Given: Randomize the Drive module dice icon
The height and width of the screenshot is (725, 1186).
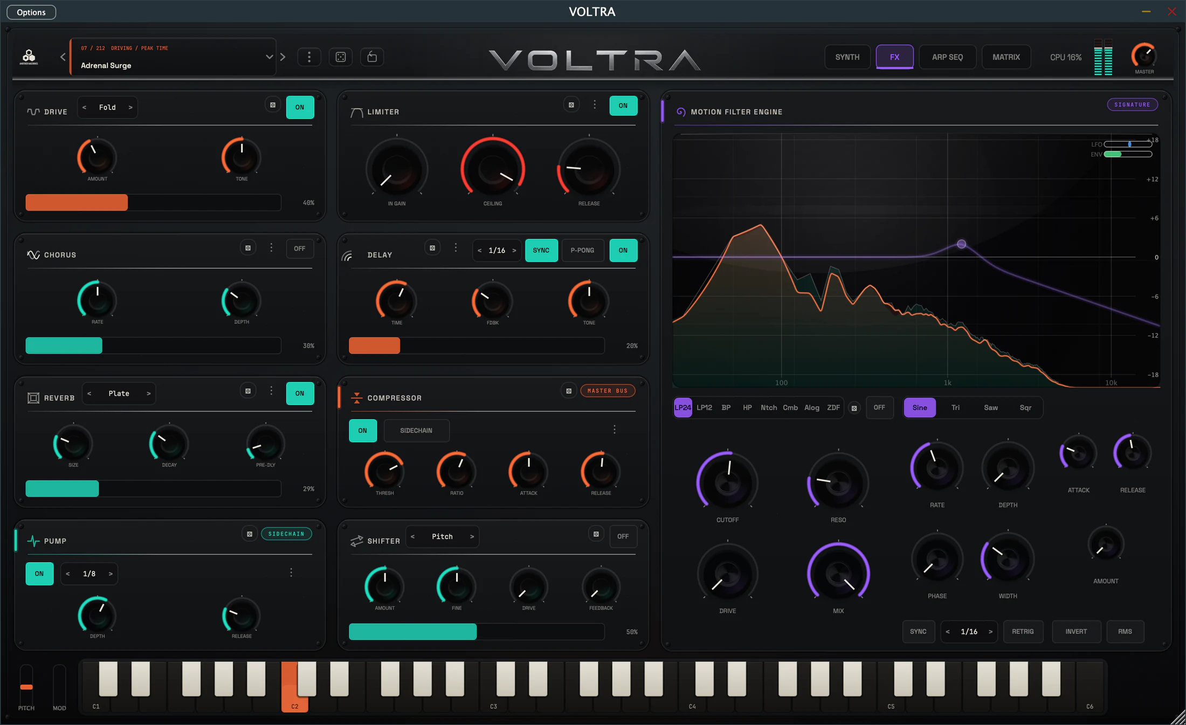Looking at the screenshot, I should pyautogui.click(x=273, y=105).
